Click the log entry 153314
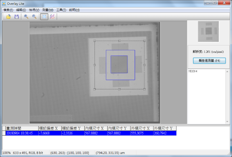This screenshot has width=232, height=157. coord(193,71)
